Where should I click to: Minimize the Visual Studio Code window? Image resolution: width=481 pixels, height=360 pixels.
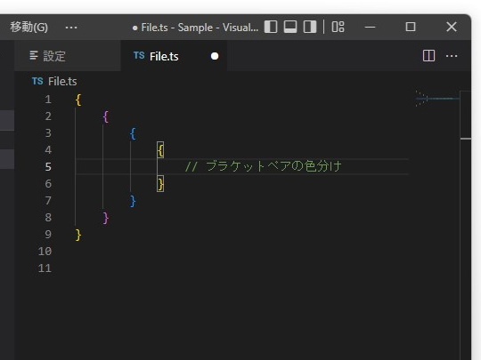[x=370, y=27]
